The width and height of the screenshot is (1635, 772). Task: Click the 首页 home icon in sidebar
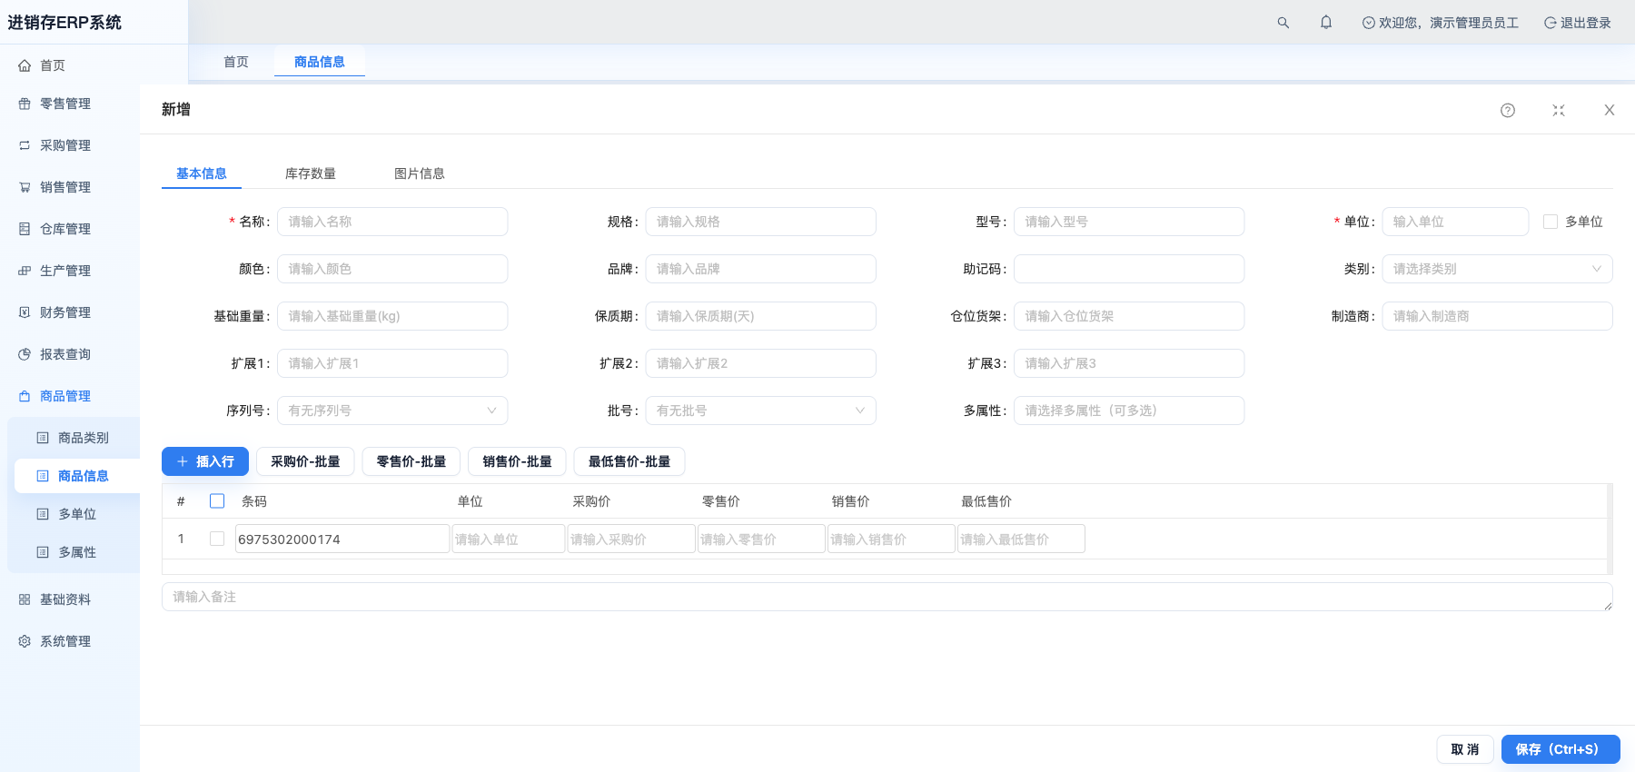(x=25, y=65)
